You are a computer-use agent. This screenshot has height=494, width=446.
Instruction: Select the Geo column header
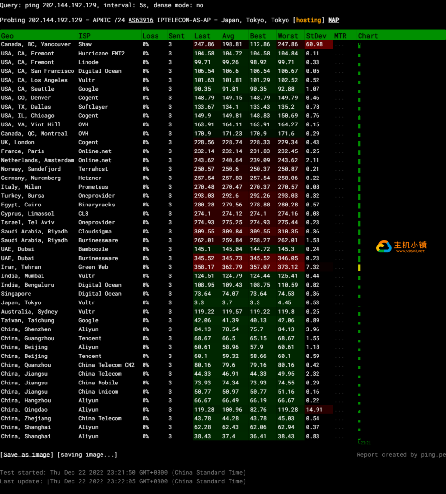coord(8,36)
